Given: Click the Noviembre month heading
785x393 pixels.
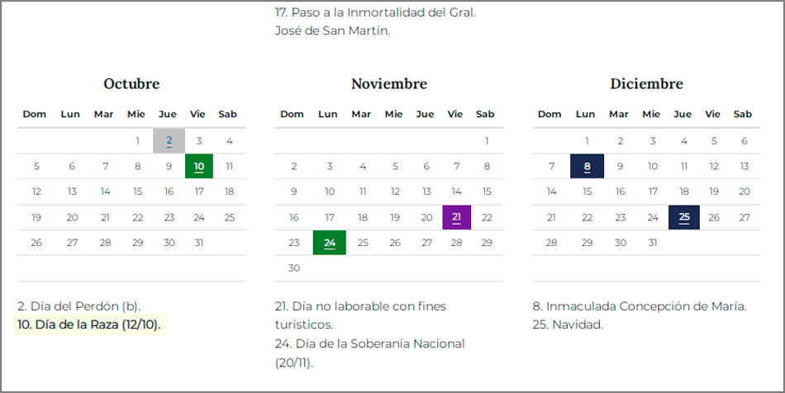Looking at the screenshot, I should 388,83.
